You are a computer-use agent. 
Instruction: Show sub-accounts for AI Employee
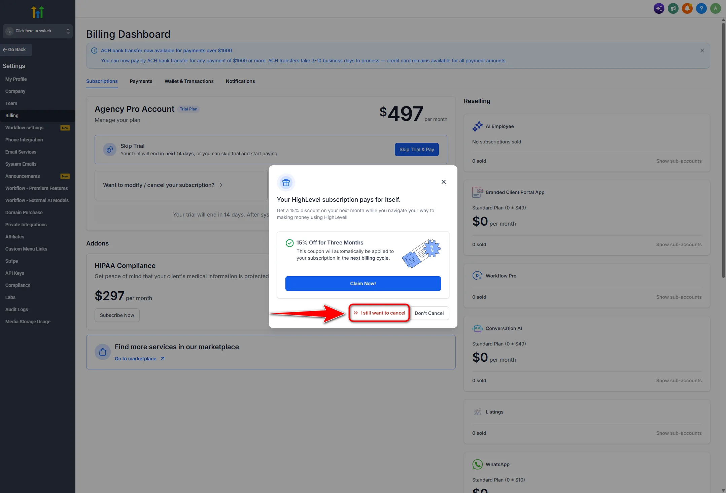point(679,161)
